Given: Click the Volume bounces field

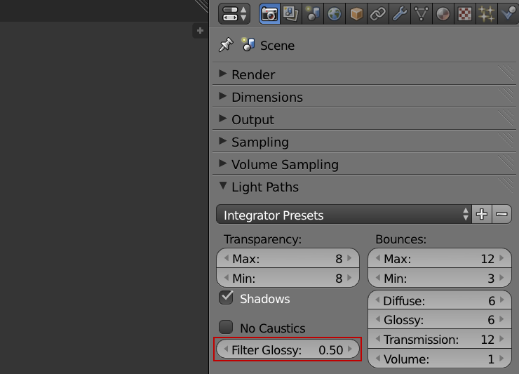Looking at the screenshot, I should [x=440, y=359].
